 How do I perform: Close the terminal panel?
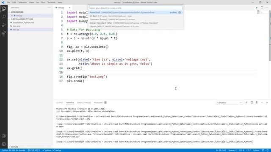point(267,103)
